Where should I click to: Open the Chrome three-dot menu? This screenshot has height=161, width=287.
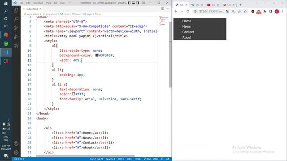point(283,11)
